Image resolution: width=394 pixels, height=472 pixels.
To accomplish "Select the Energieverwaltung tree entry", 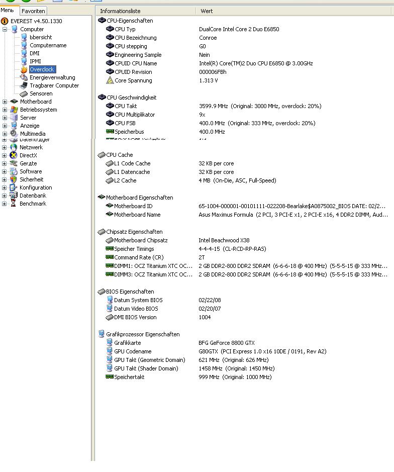I will click(x=52, y=78).
